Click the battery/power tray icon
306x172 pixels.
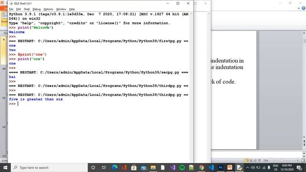click(258, 168)
